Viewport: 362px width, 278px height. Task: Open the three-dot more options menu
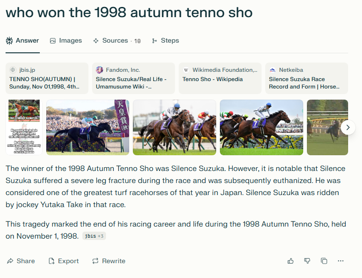[x=341, y=261]
